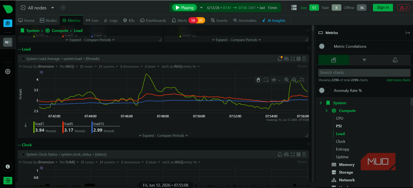Collapse the Metrics side panel
Image resolution: width=413 pixels, height=188 pixels.
pos(408,33)
